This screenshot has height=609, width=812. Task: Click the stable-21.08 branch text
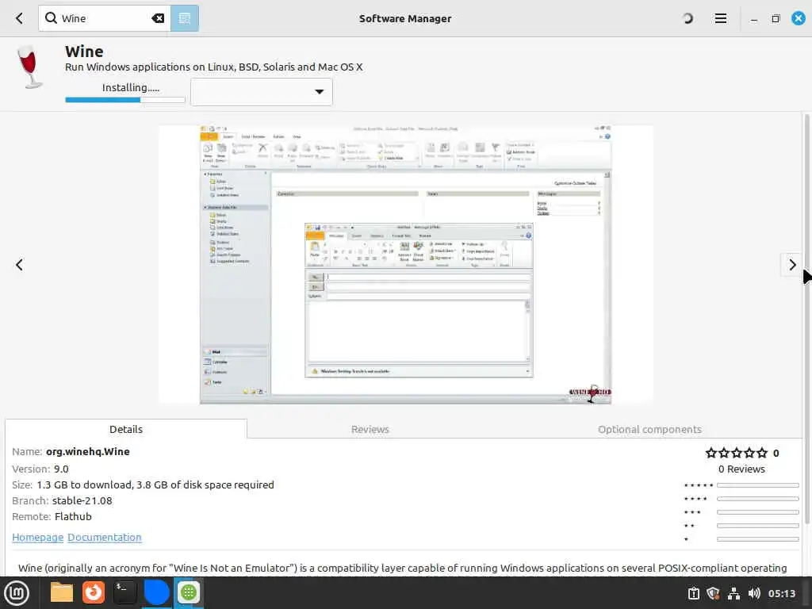click(82, 501)
